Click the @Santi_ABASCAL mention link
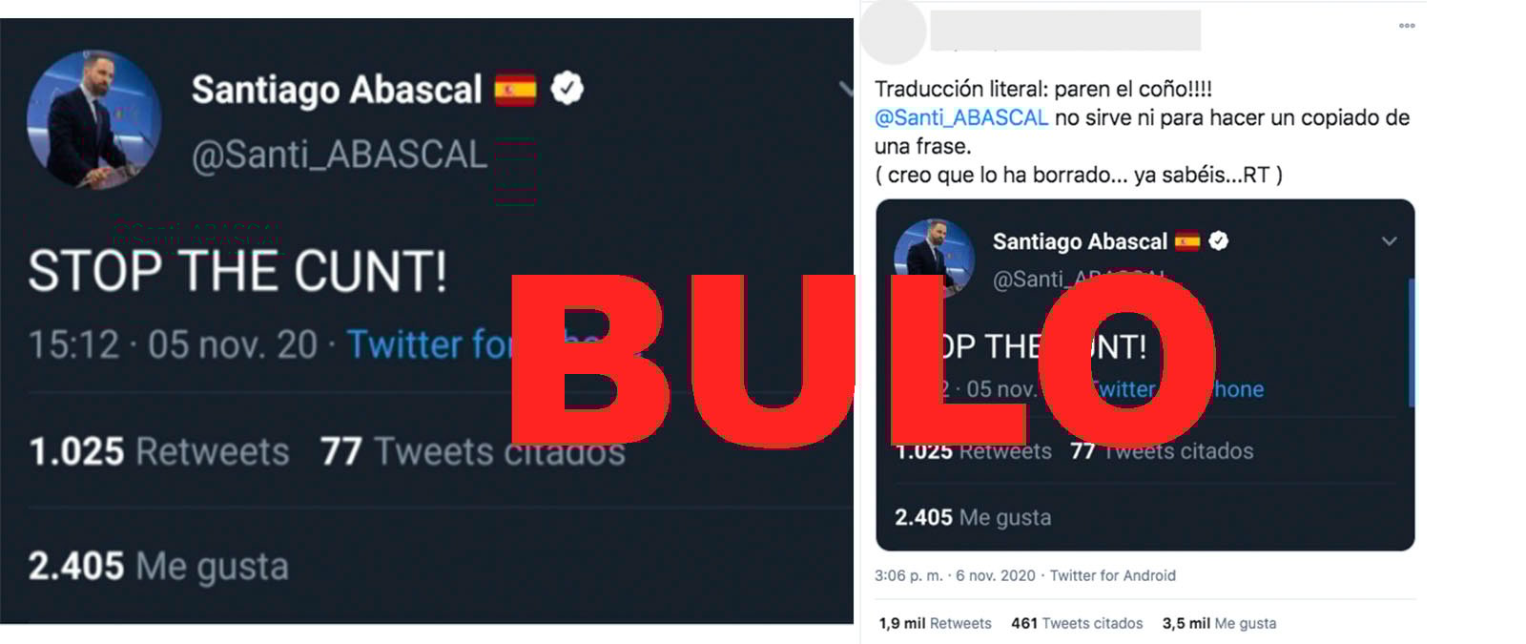Image resolution: width=1526 pixels, height=644 pixels. (960, 118)
